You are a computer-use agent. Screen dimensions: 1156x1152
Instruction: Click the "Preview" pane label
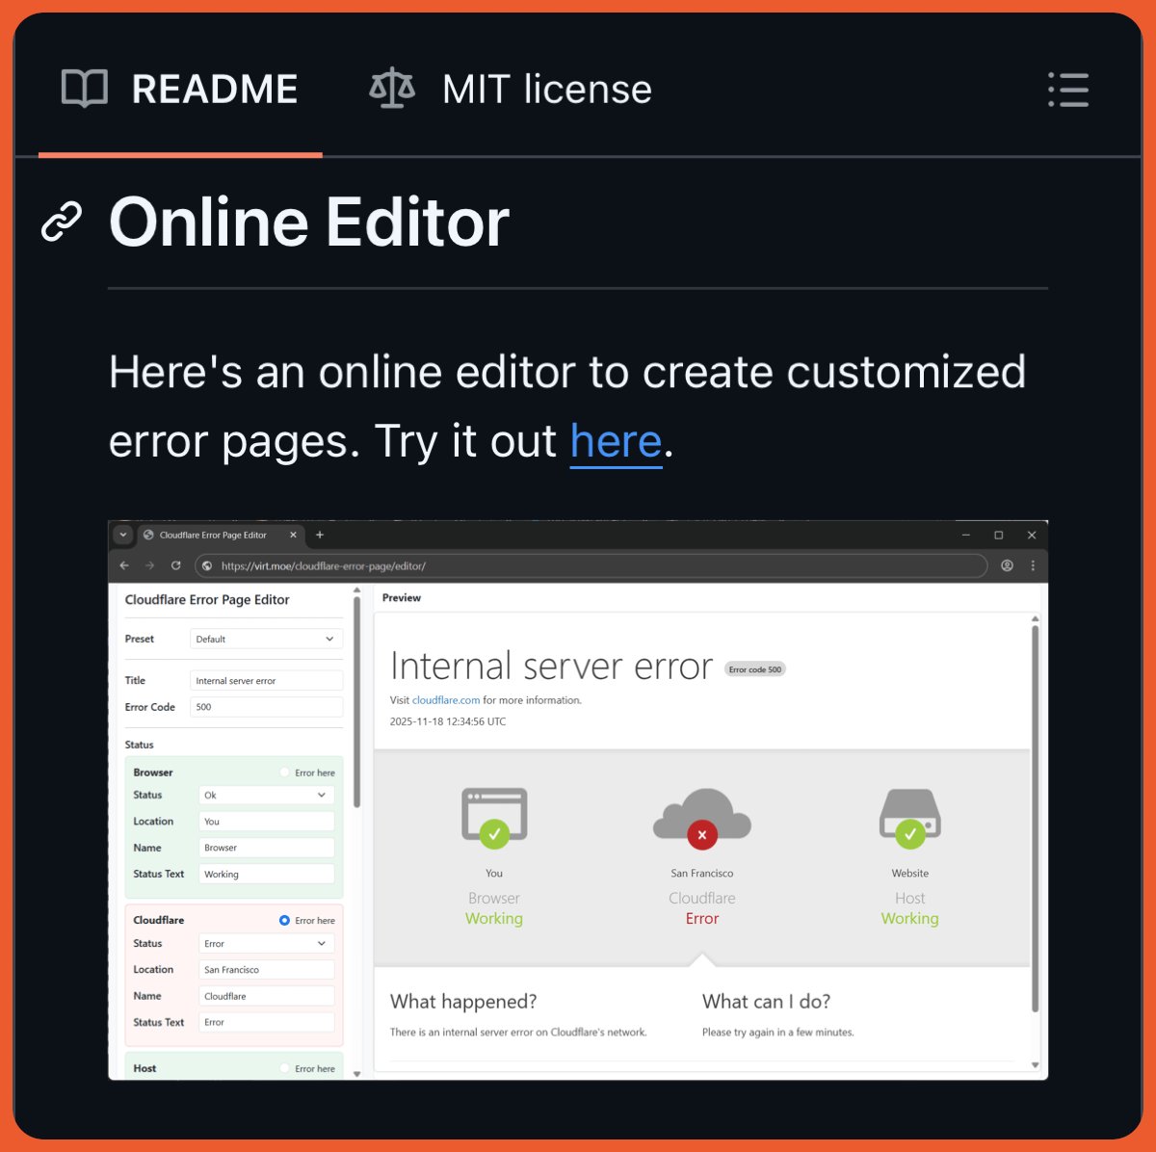(x=402, y=597)
